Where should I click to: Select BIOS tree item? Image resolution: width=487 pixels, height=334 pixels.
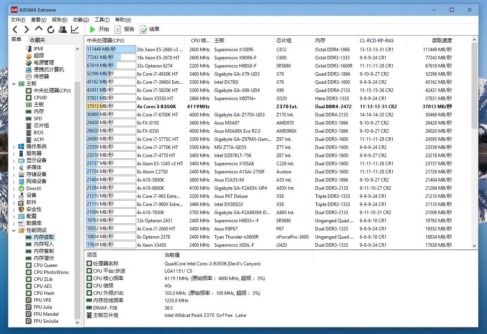[x=39, y=132]
